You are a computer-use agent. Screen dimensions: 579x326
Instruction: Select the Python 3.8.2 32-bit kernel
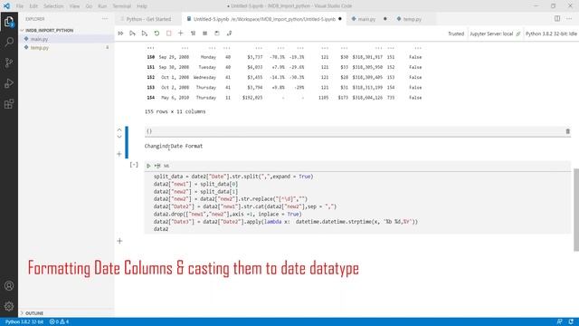551,34
